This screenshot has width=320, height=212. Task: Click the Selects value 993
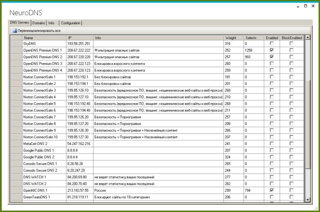(x=254, y=57)
